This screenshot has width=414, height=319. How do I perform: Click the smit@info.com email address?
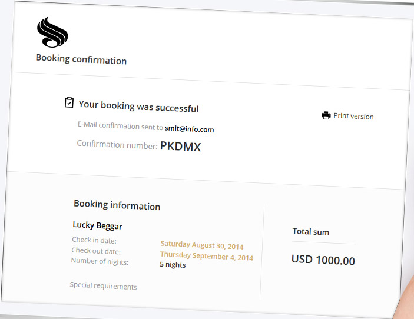coord(189,128)
